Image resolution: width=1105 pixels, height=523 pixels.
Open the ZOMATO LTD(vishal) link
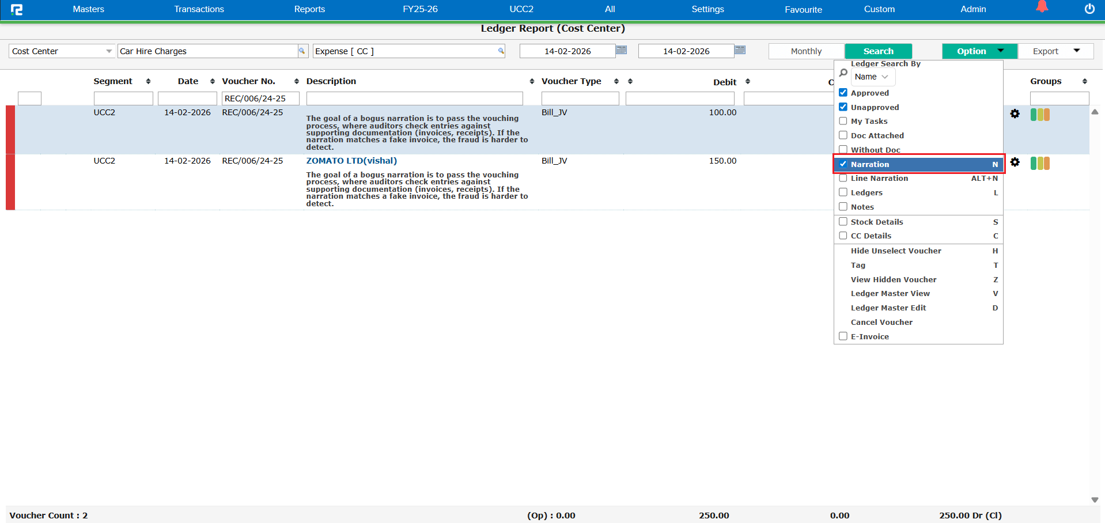[x=351, y=161]
